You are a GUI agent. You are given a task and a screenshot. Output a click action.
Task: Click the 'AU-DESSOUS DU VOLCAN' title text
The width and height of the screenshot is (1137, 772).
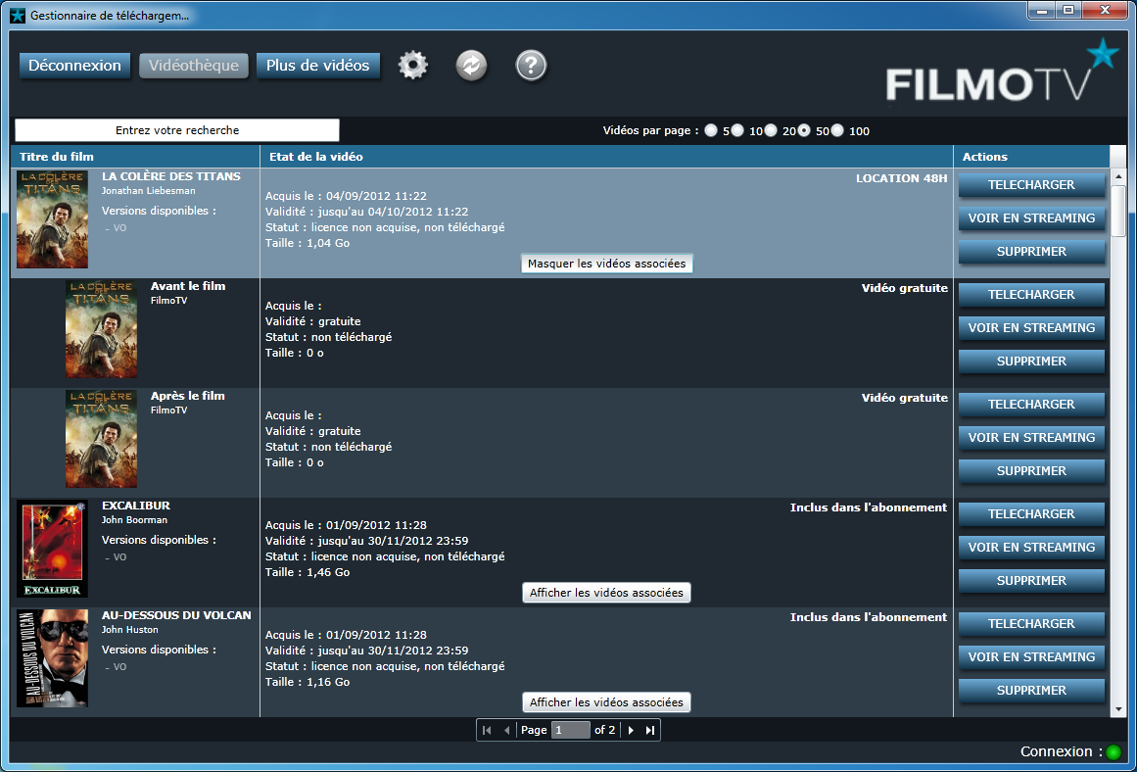176,615
